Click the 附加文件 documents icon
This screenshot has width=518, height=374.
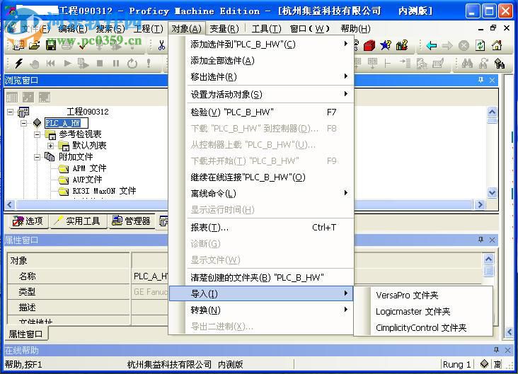coord(50,156)
